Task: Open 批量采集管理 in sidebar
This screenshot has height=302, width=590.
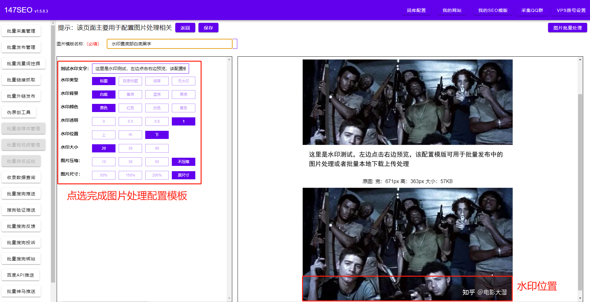Action: [x=21, y=31]
